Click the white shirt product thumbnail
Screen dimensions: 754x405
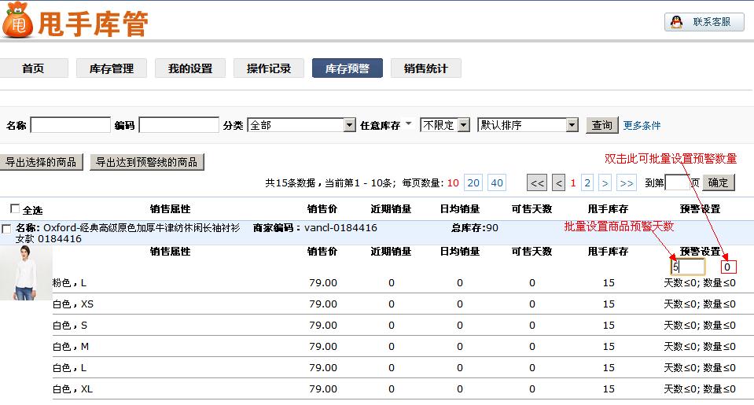tap(26, 273)
